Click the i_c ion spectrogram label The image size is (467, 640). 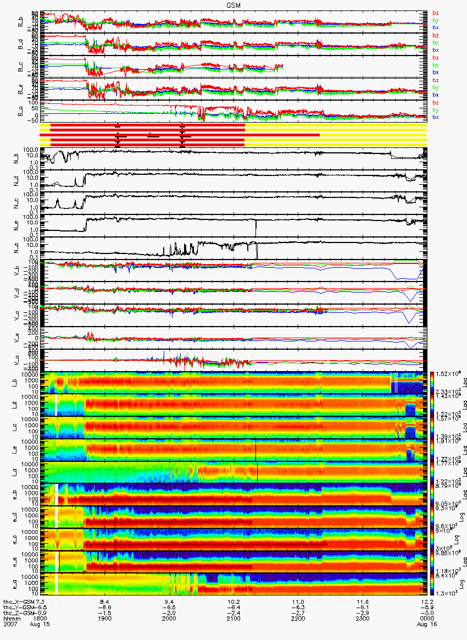15,428
